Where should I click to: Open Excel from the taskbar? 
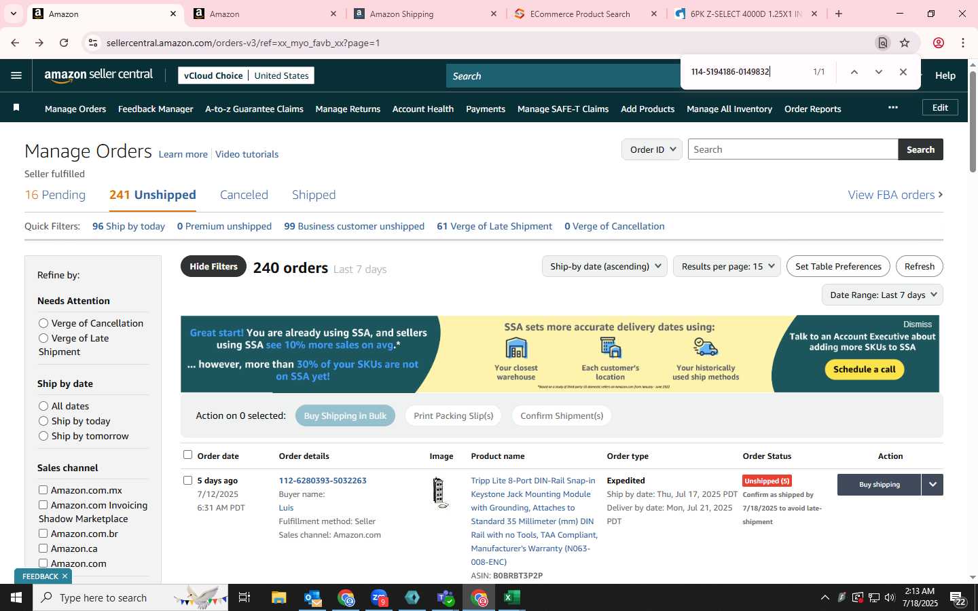(x=512, y=597)
